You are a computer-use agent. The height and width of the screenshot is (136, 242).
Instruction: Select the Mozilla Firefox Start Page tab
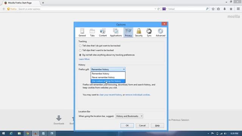point(21,3)
